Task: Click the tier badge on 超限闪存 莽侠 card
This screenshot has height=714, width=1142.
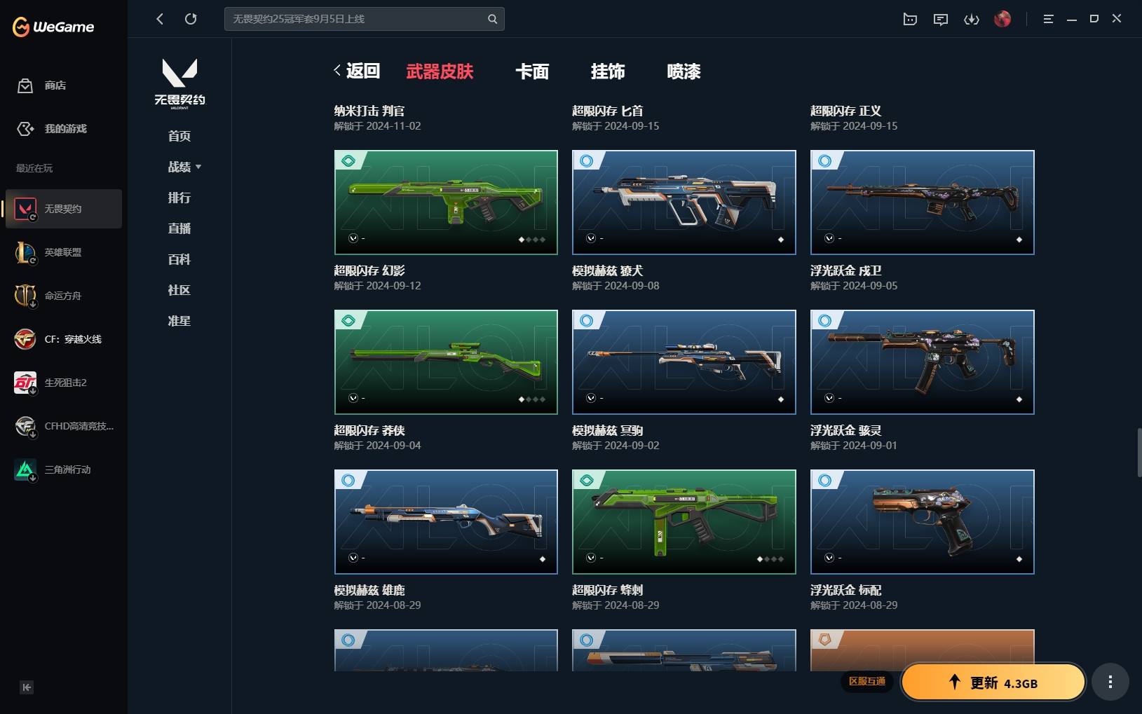Action: point(348,320)
